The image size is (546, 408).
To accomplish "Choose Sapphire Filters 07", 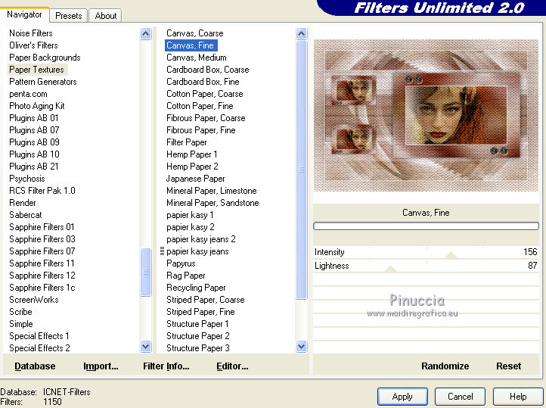I will point(42,251).
